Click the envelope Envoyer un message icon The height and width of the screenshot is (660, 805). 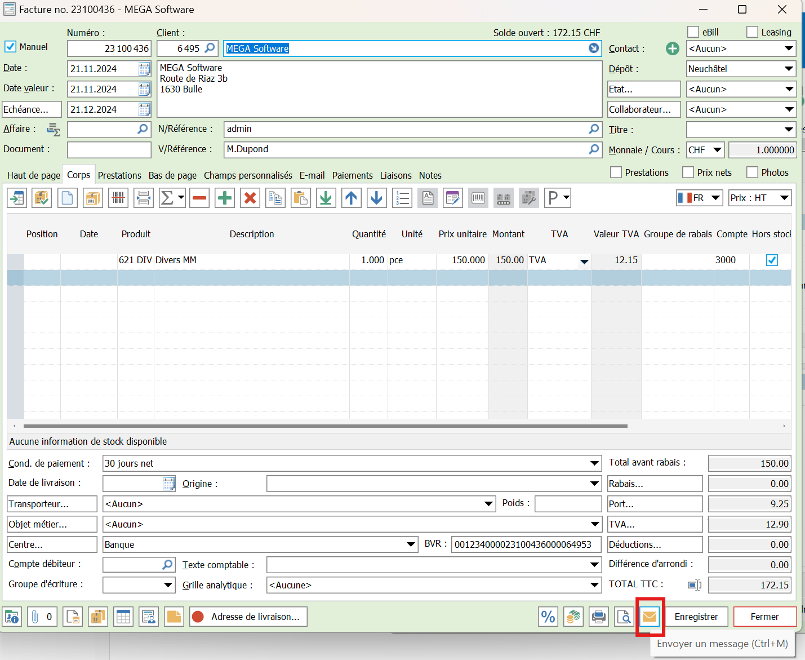pos(650,617)
